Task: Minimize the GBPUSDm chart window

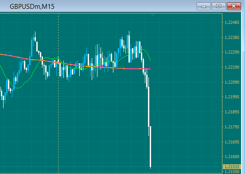Action: pos(204,6)
